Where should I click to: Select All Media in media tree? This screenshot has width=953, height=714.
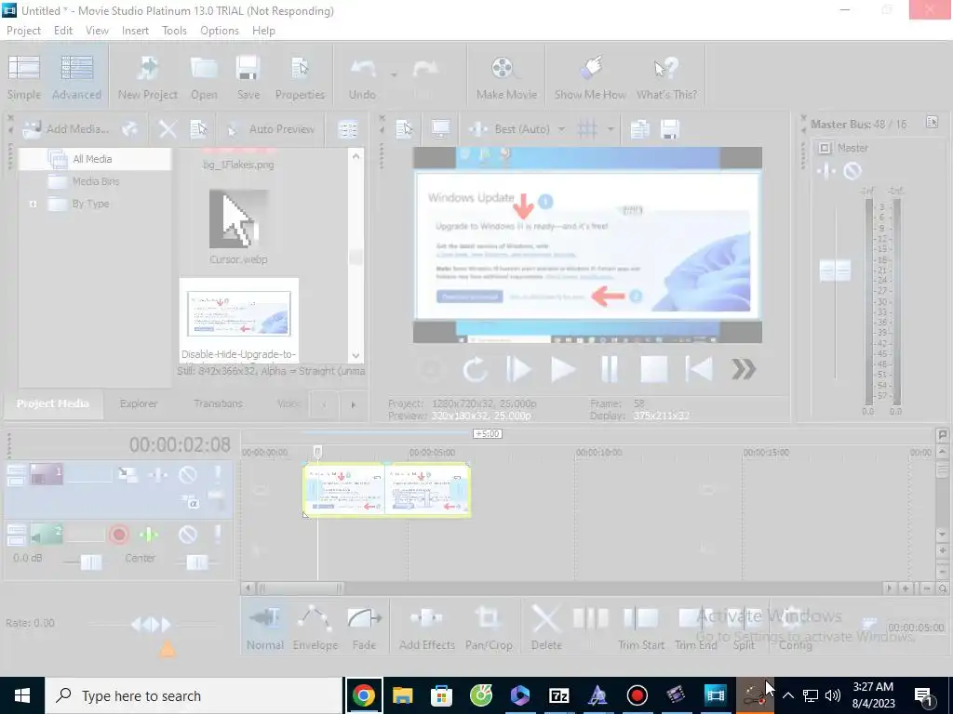tap(94, 159)
